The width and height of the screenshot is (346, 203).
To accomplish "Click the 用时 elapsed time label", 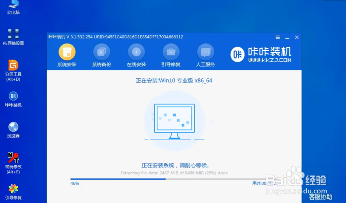I will (x=265, y=183).
